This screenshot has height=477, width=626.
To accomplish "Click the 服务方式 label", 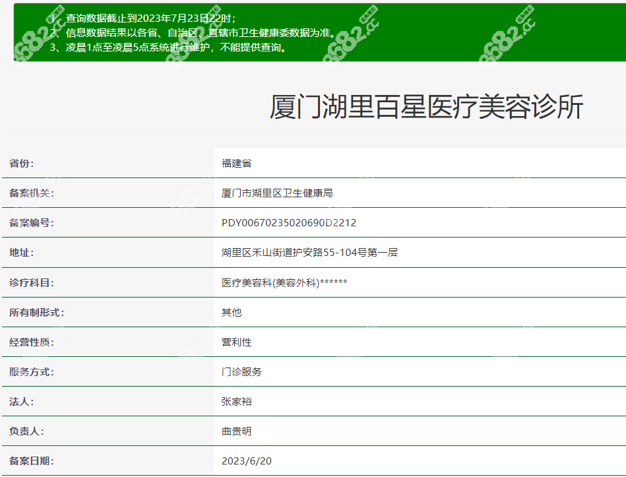I will (x=32, y=372).
